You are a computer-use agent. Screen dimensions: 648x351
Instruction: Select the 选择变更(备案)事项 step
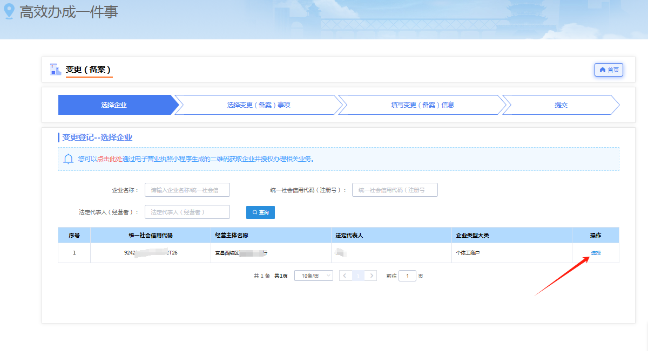click(258, 105)
